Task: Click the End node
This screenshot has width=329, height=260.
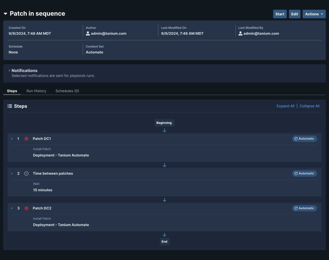Action: click(164, 242)
